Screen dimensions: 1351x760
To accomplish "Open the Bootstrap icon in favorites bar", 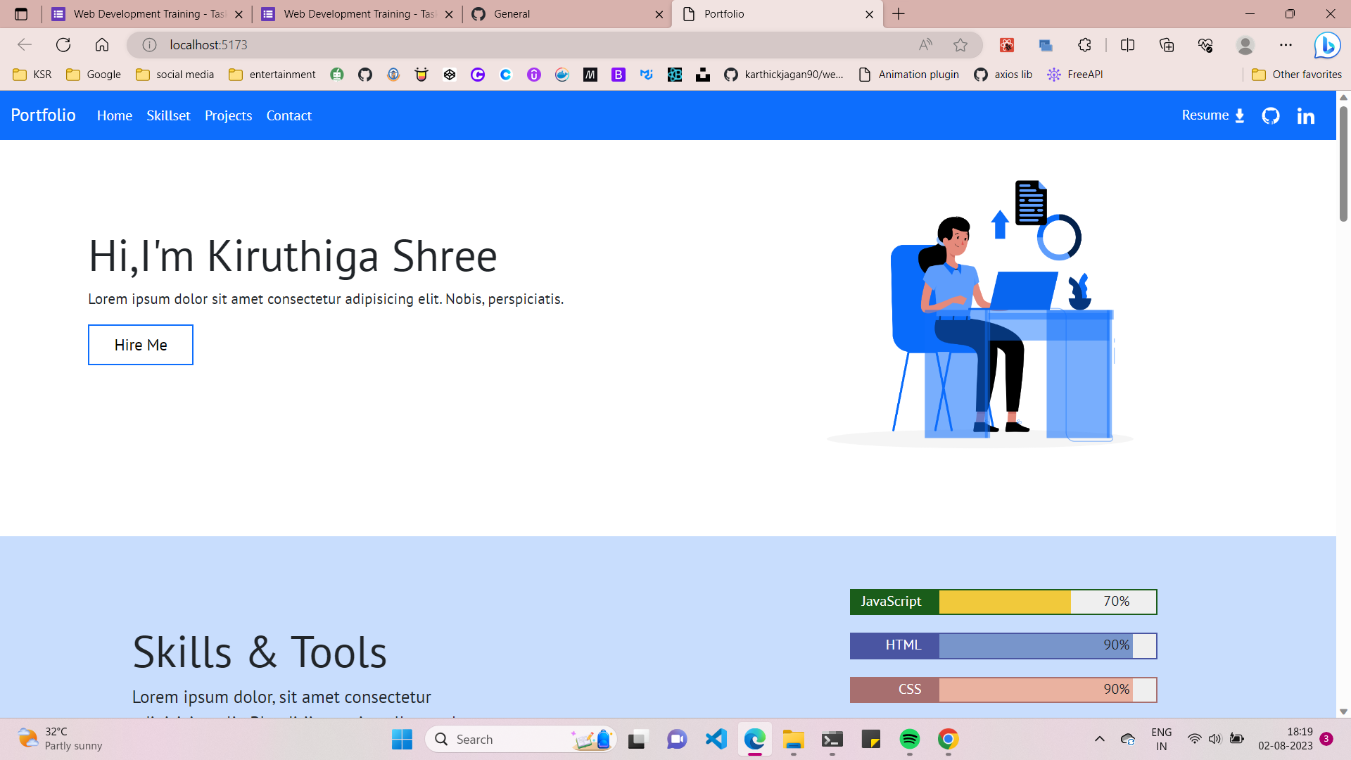I will click(x=619, y=74).
